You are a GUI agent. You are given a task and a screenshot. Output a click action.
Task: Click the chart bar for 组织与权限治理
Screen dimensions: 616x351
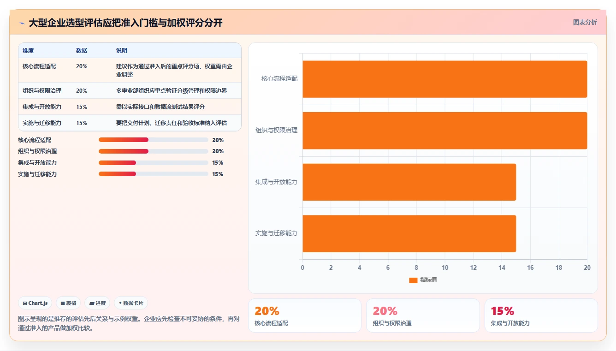444,131
